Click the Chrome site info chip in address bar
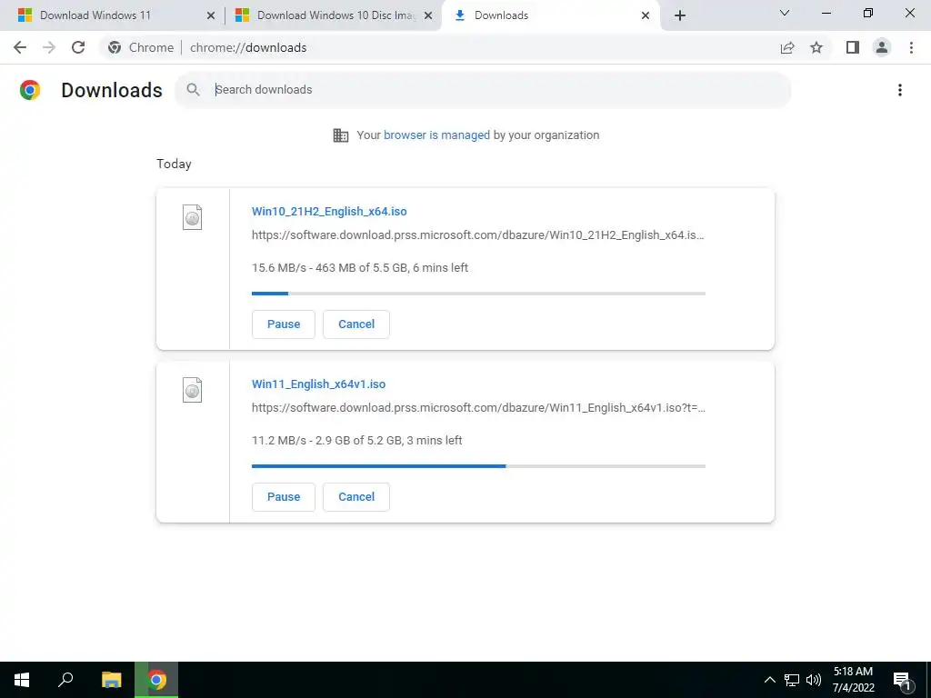Image resolution: width=931 pixels, height=698 pixels. pyautogui.click(x=141, y=47)
